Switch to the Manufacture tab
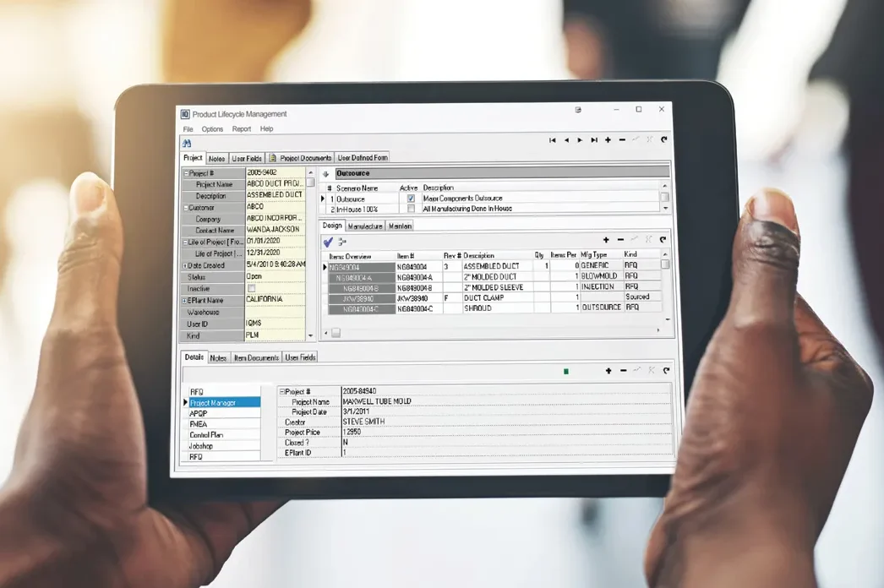 click(365, 226)
